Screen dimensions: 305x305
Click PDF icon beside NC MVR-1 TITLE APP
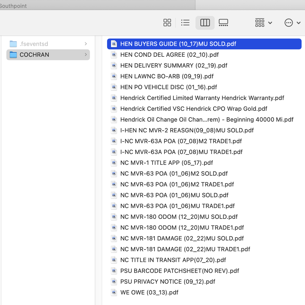pos(114,163)
